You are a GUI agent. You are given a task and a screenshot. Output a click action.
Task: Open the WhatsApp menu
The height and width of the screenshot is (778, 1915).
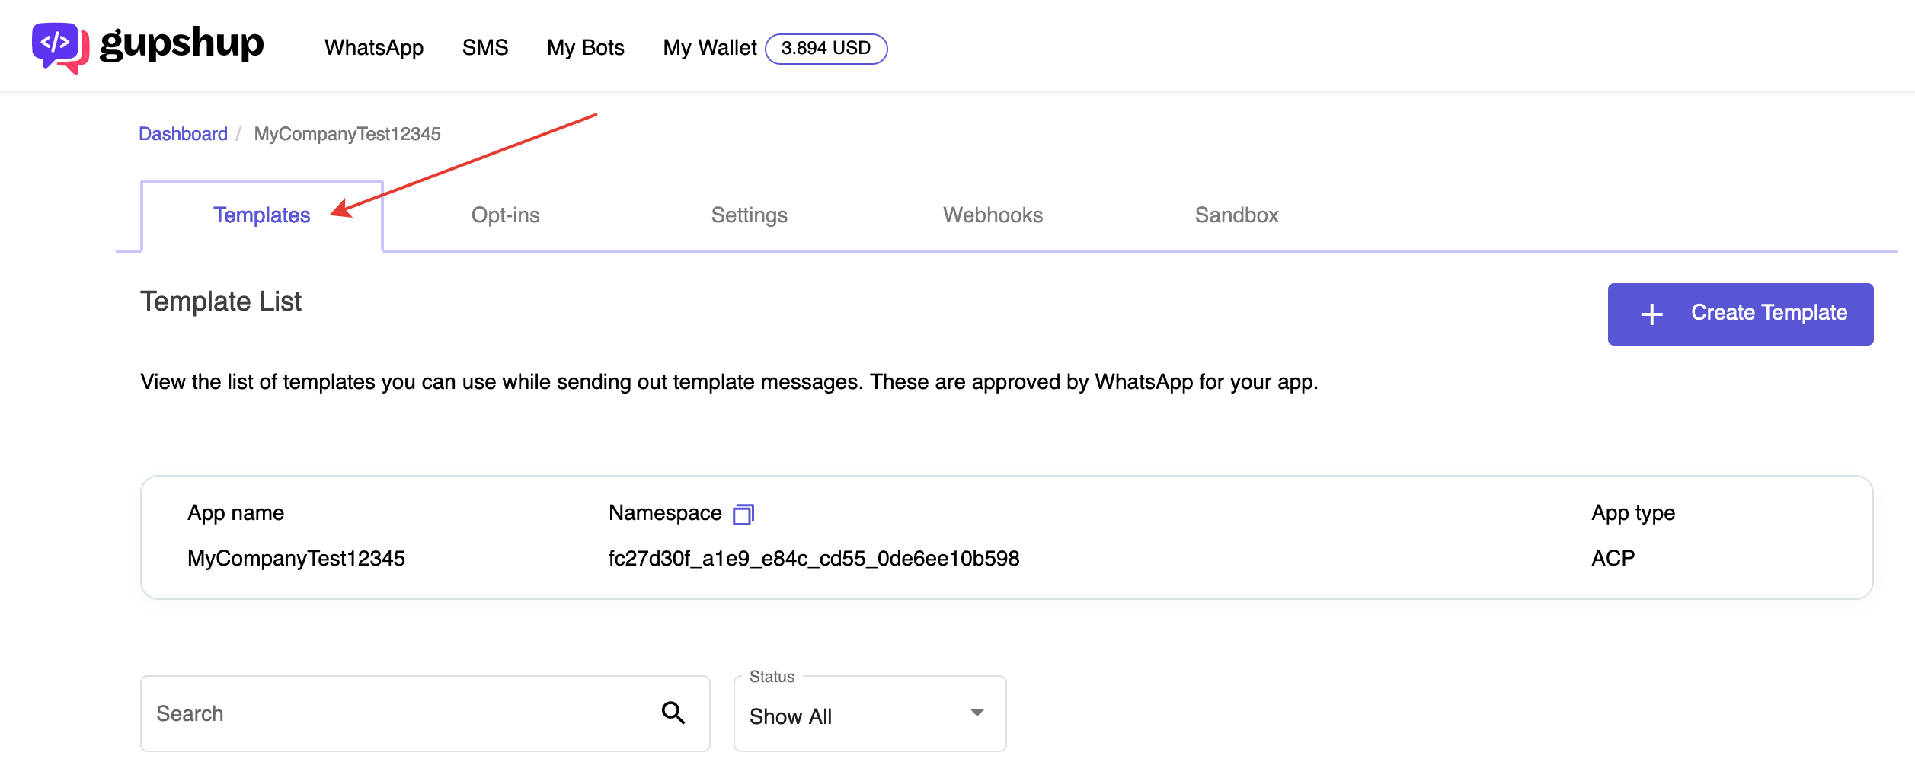[373, 47]
